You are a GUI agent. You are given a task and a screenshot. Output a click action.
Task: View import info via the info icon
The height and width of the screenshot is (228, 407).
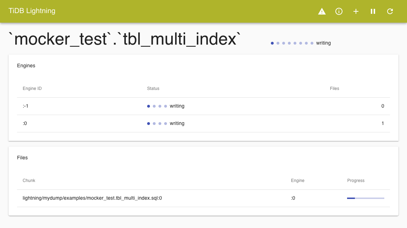point(339,11)
